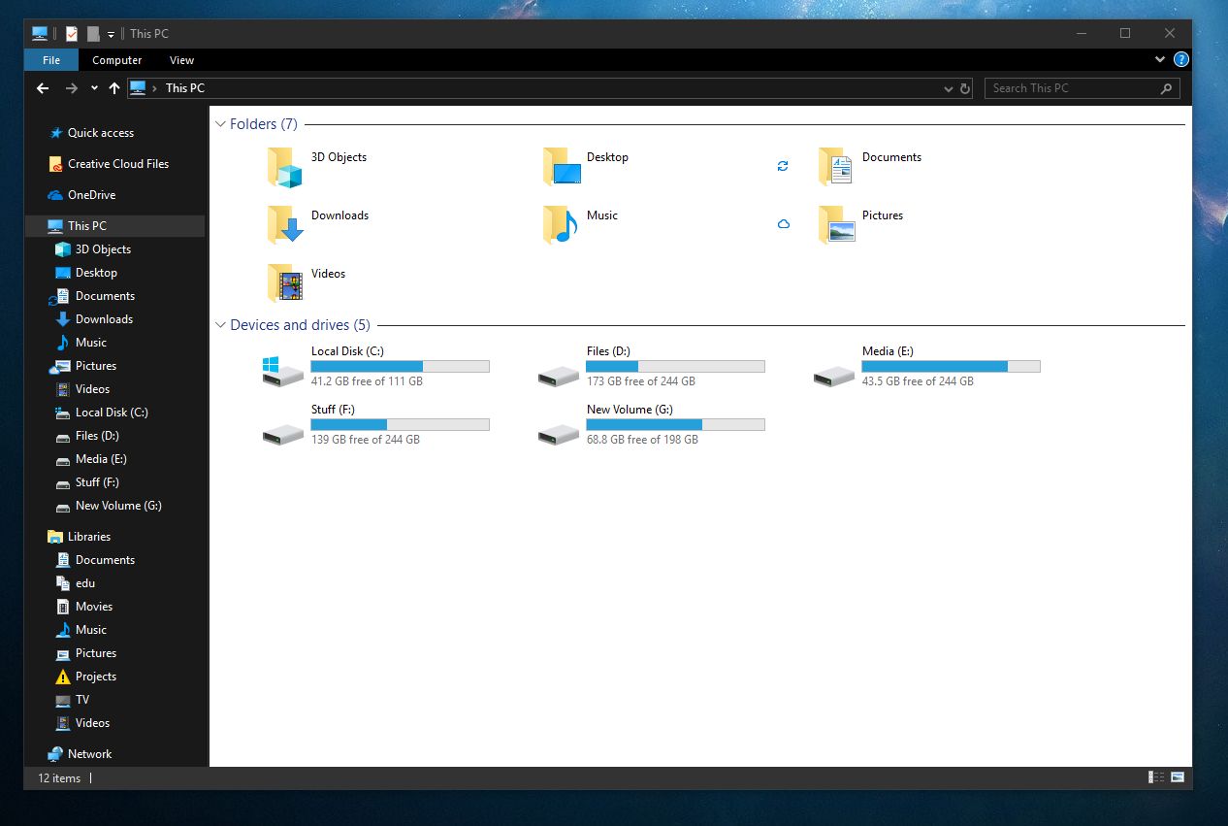This screenshot has width=1228, height=826.
Task: Open This PC via the address bar breadcrumb
Action: click(x=184, y=88)
